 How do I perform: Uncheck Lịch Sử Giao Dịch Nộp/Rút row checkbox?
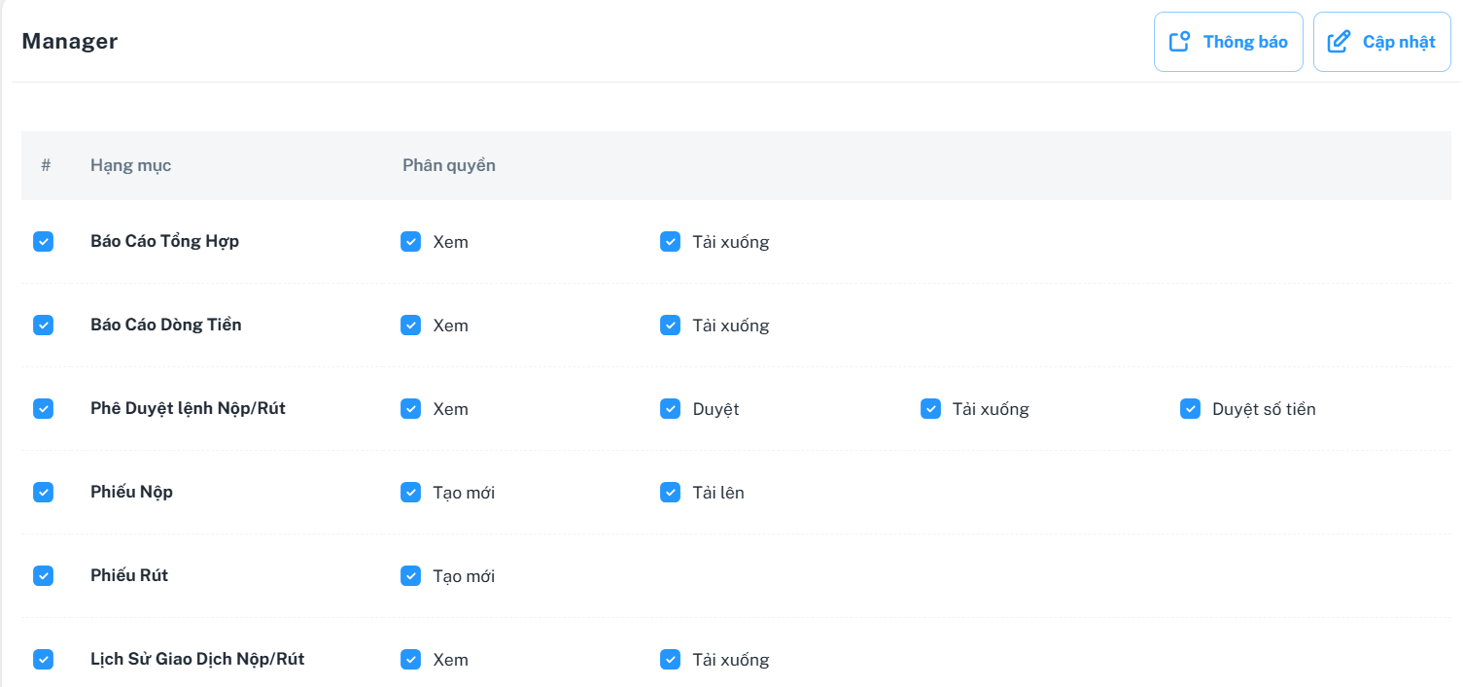tap(43, 660)
